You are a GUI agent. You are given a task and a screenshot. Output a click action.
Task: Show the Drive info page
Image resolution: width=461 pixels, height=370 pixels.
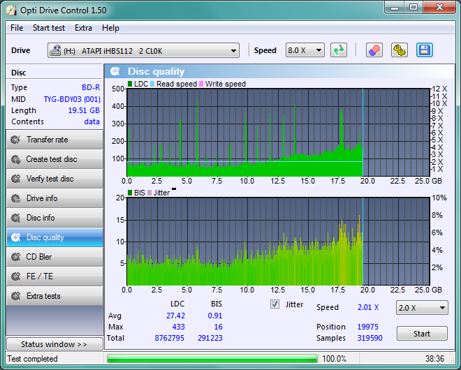pos(54,198)
